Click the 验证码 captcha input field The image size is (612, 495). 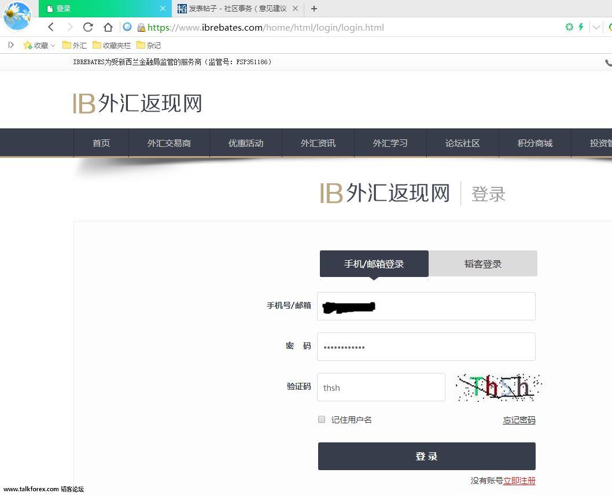(381, 387)
